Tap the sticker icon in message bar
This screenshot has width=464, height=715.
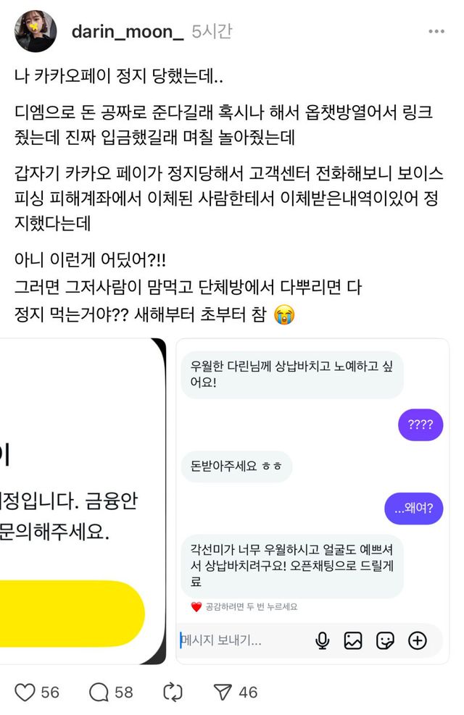coord(385,640)
